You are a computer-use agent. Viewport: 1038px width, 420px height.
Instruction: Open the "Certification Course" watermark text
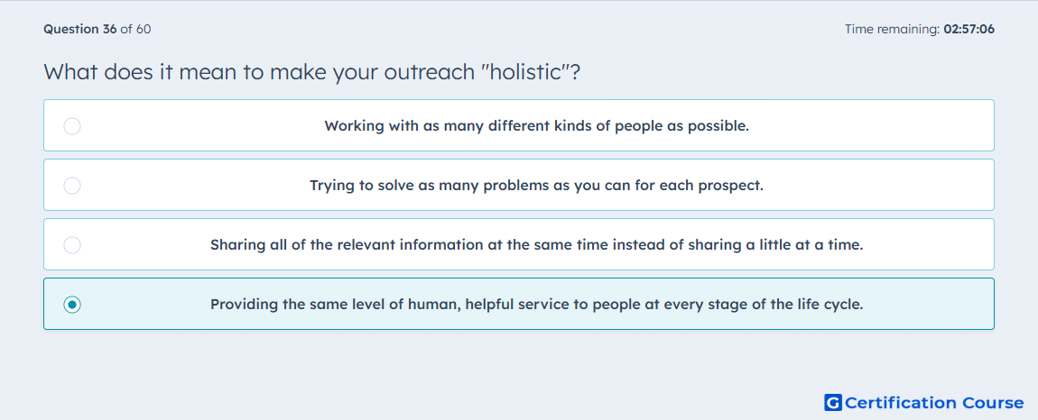tap(934, 403)
